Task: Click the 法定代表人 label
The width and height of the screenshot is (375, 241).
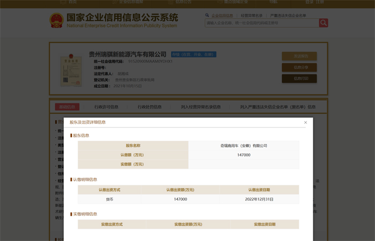Action: pyautogui.click(x=103, y=74)
